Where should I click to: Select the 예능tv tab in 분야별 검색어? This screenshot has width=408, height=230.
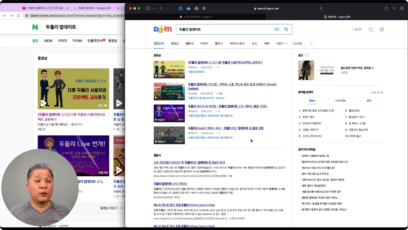point(312,101)
